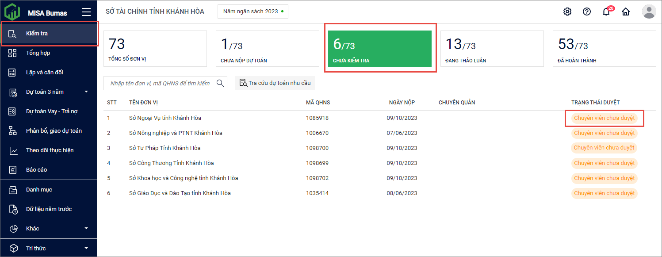662x257 pixels.
Task: Select the Đang thảo luận card
Action: click(x=492, y=49)
